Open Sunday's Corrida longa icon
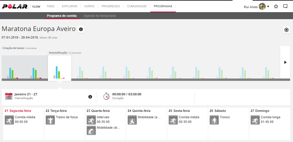The width and height of the screenshot is (293, 142). point(255,120)
